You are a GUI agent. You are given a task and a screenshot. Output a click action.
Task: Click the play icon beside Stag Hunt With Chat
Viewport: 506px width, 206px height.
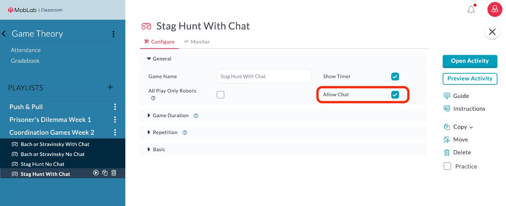(96, 173)
